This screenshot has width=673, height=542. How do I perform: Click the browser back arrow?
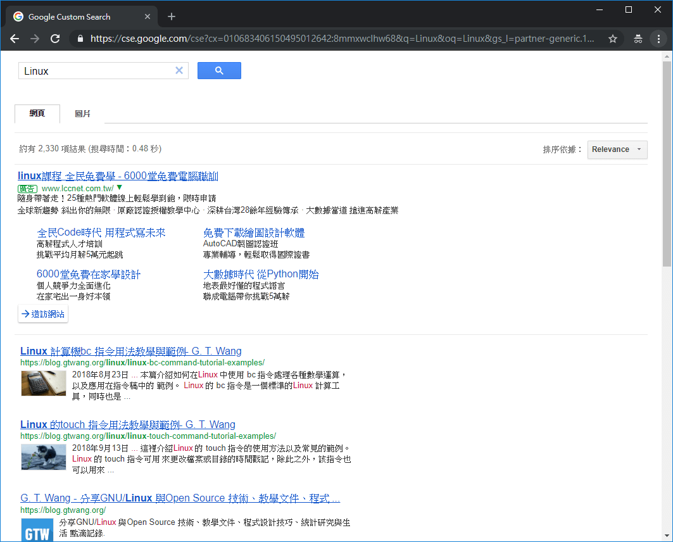14,39
